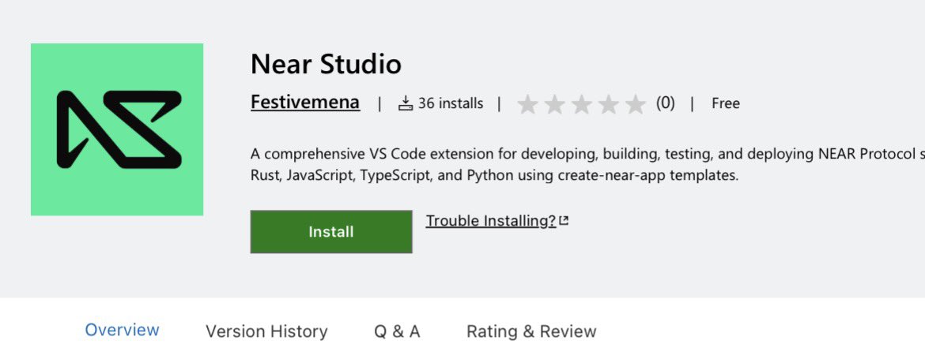Select the fourth rating star
The height and width of the screenshot is (344, 925).
pyautogui.click(x=609, y=104)
